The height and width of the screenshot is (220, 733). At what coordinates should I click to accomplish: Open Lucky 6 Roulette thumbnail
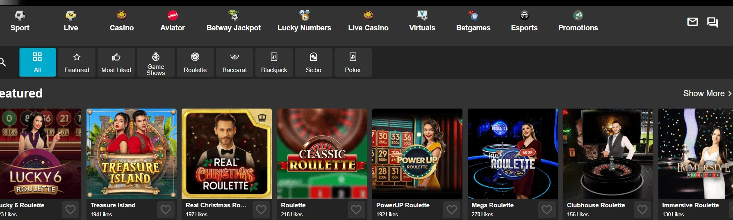pos(40,154)
